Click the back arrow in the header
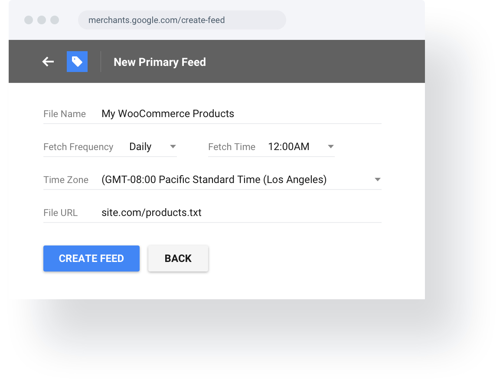 click(48, 62)
